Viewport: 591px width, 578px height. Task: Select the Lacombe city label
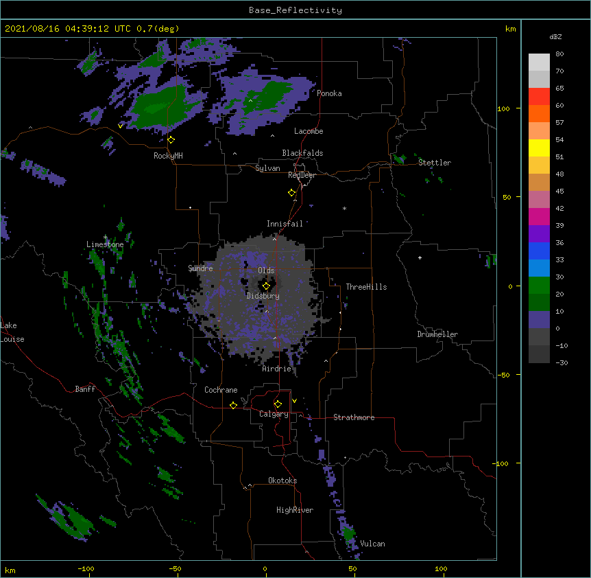[x=309, y=131]
